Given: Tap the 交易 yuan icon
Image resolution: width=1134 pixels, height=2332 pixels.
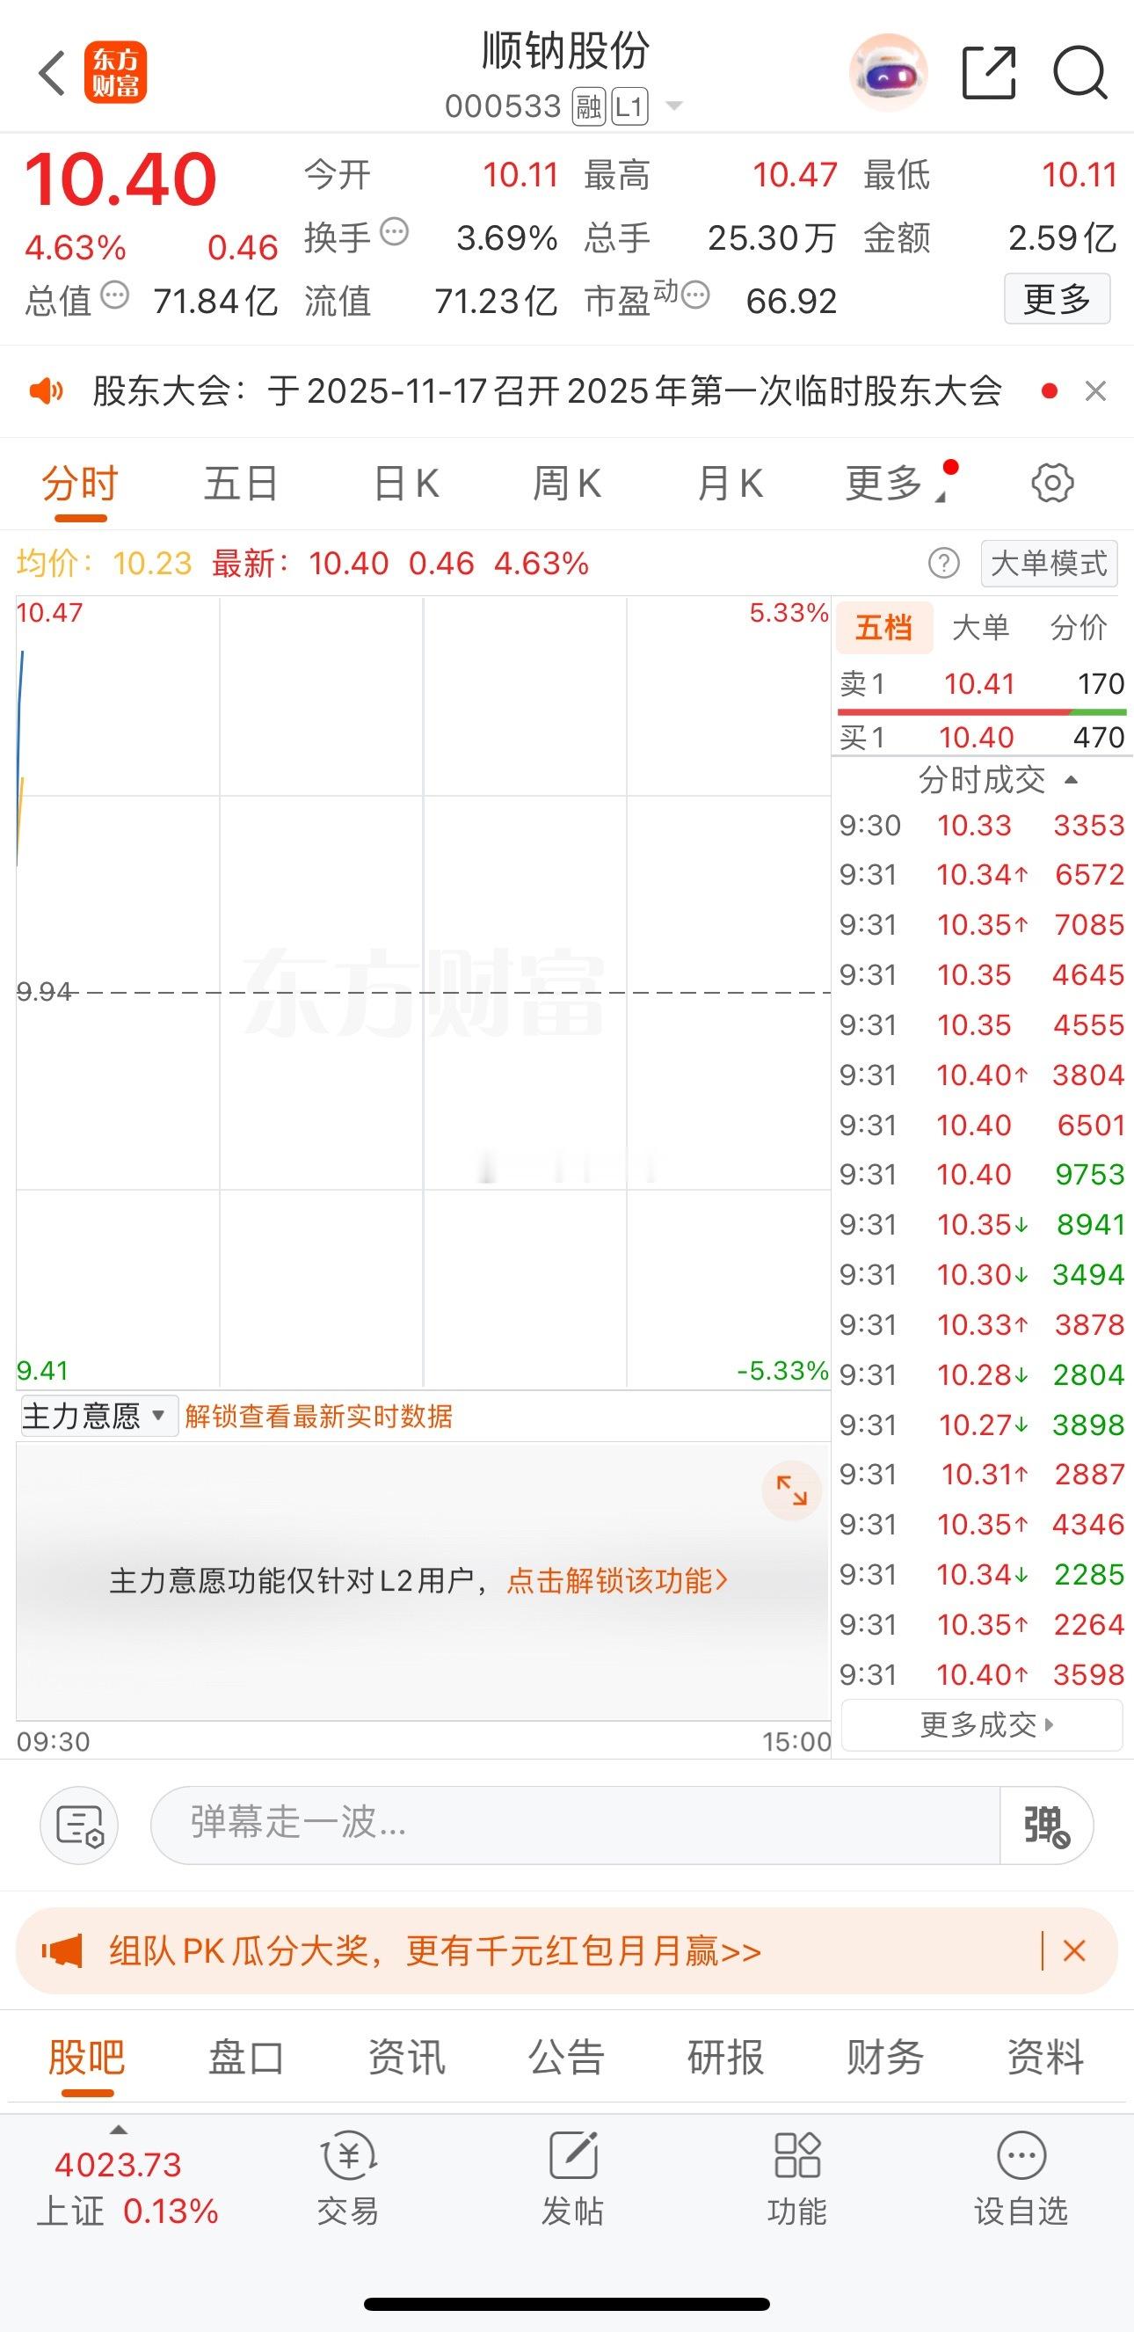Looking at the screenshot, I should coord(348,2156).
